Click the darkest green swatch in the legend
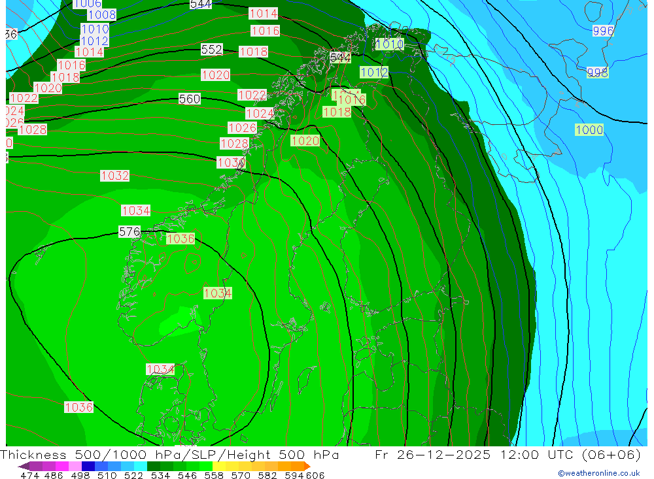Image resolution: width=654 pixels, height=479 pixels. 154,466
